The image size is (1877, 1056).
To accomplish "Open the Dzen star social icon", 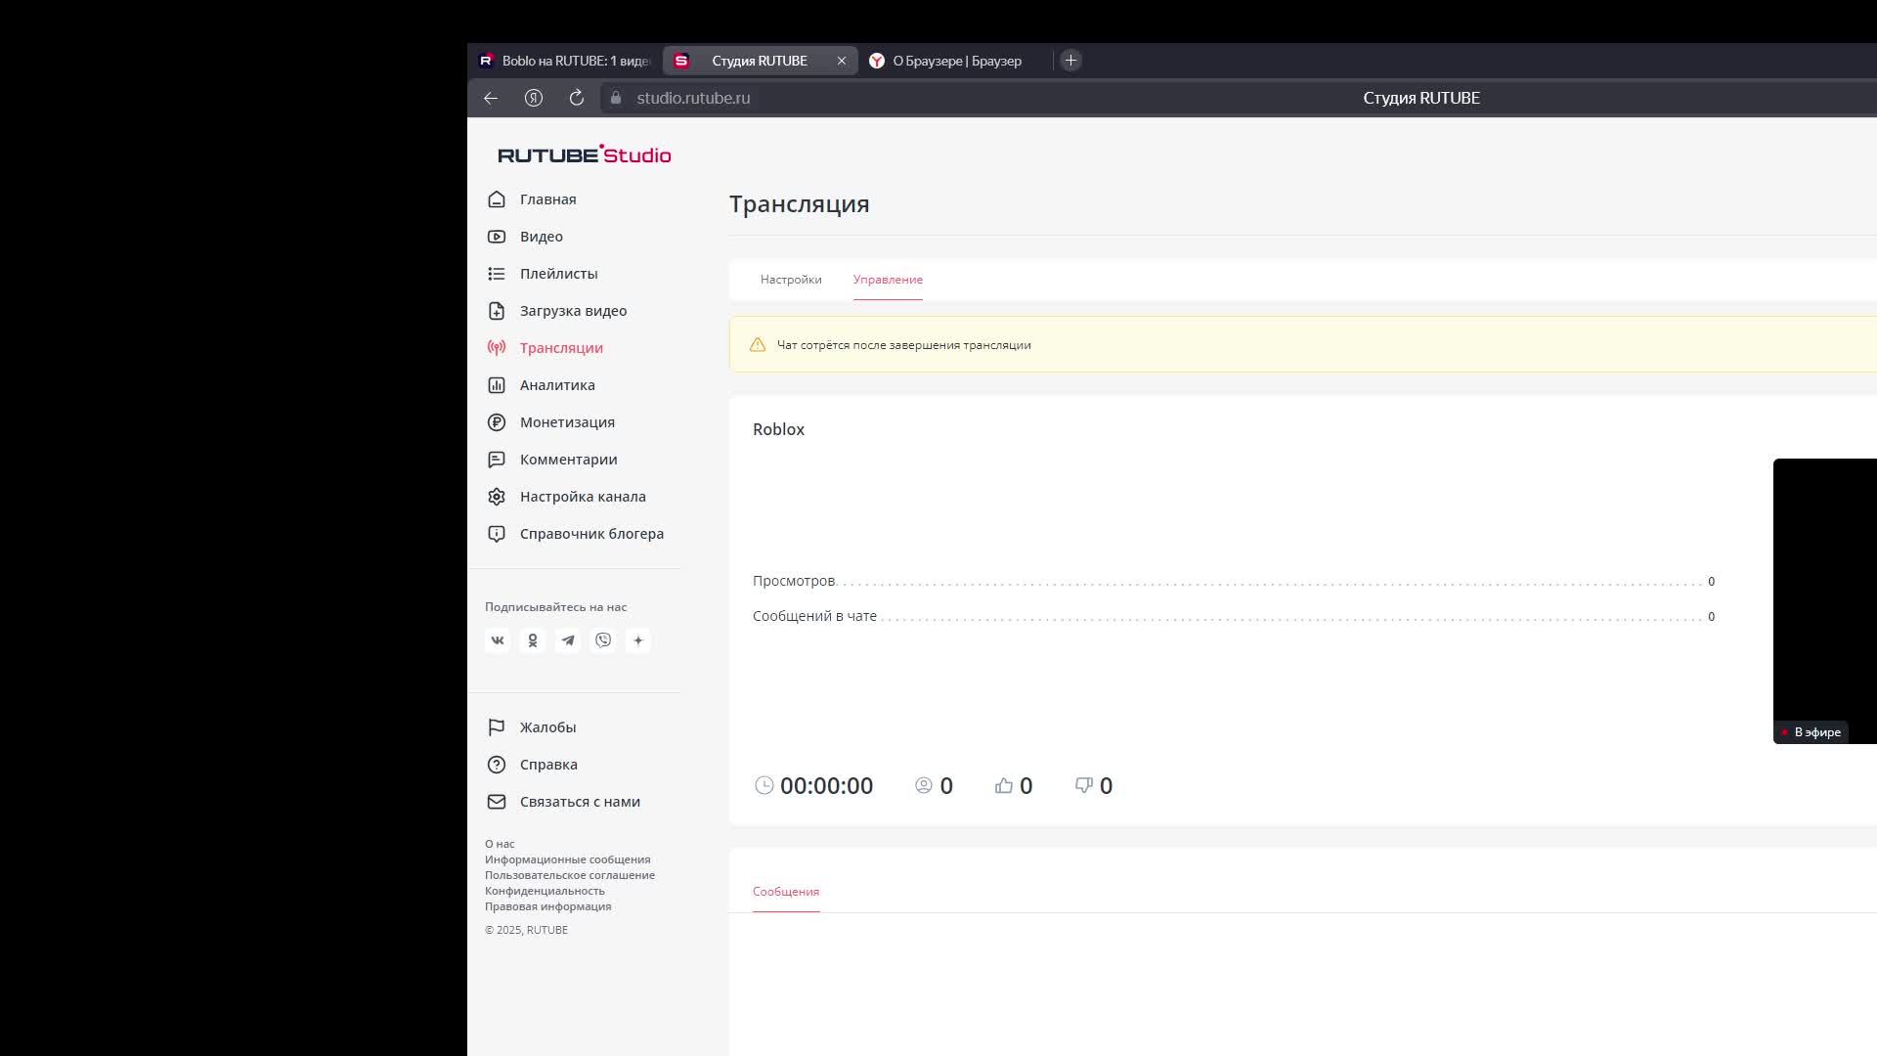I will pos(638,640).
